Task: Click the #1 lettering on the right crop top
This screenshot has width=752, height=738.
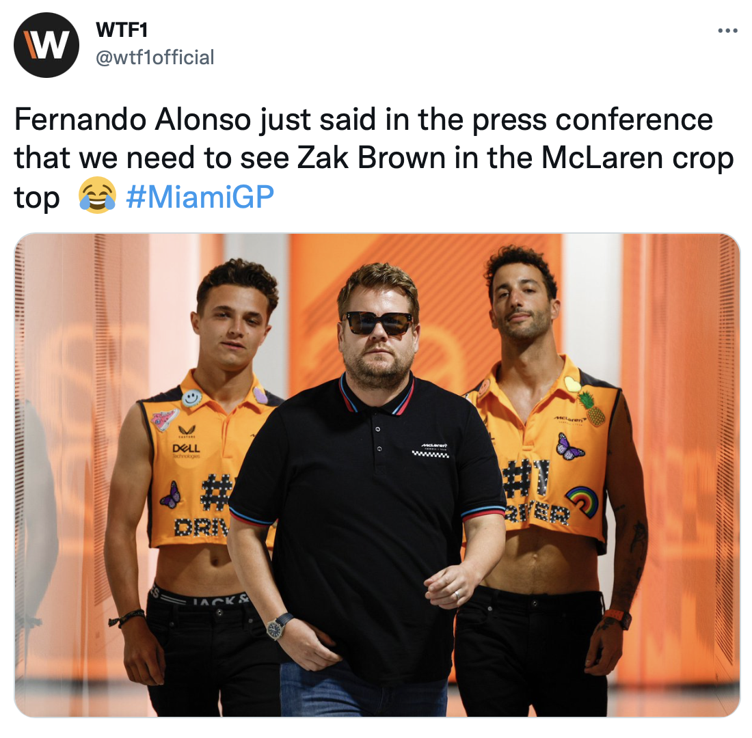Action: (x=525, y=478)
